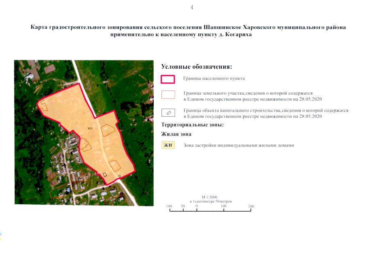
Task: Click the 200 mark on the scale bar
Action: [251, 206]
